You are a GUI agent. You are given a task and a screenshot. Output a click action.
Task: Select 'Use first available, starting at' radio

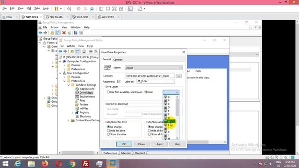pyautogui.click(x=108, y=92)
